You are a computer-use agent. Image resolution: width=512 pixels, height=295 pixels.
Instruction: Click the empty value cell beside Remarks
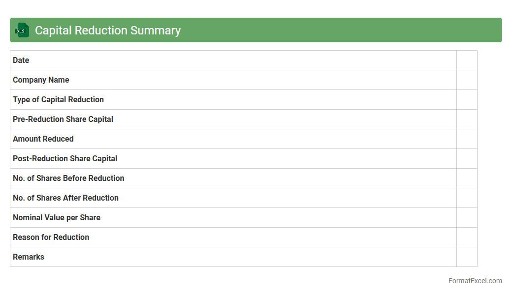[x=466, y=257]
